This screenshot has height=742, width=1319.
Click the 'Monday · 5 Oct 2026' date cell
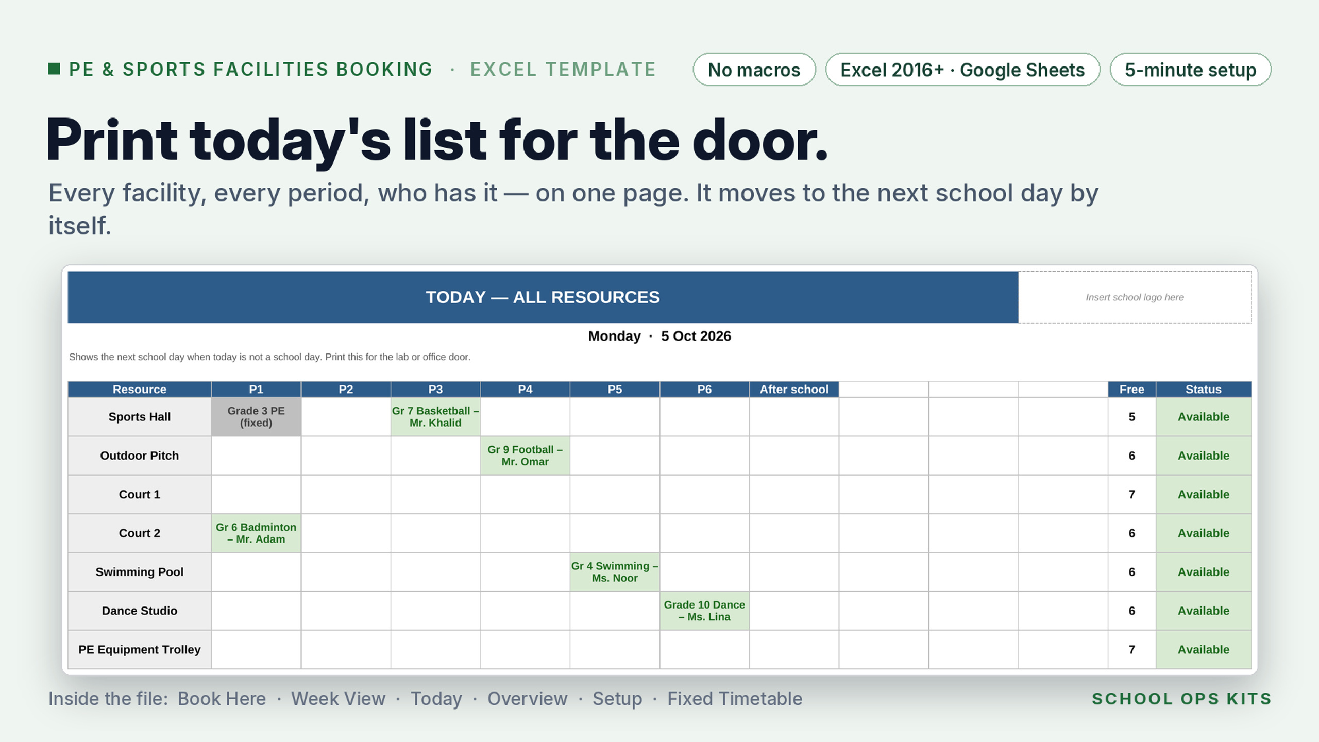tap(659, 336)
